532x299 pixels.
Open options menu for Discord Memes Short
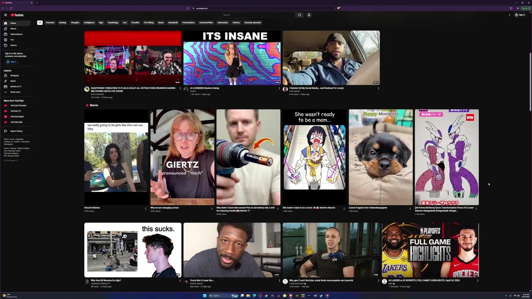(146, 208)
